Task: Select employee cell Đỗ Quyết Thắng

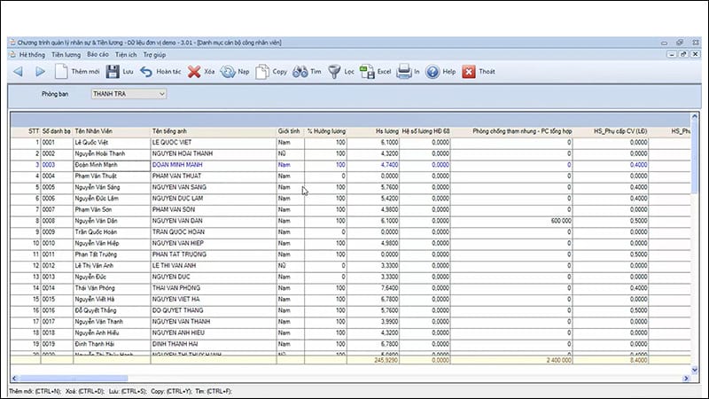Action: (x=112, y=310)
